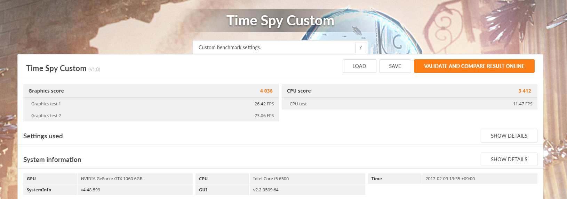
Task: Validate and compare result online
Action: click(x=474, y=66)
